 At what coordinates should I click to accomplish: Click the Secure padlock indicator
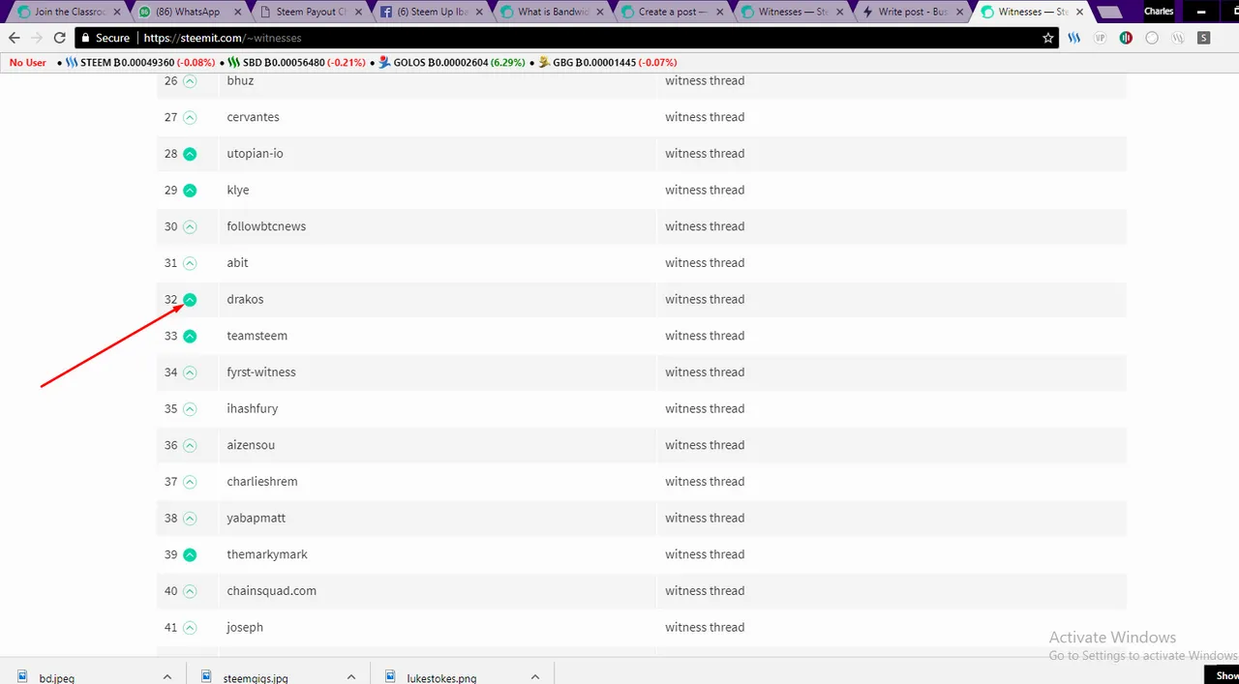click(106, 38)
